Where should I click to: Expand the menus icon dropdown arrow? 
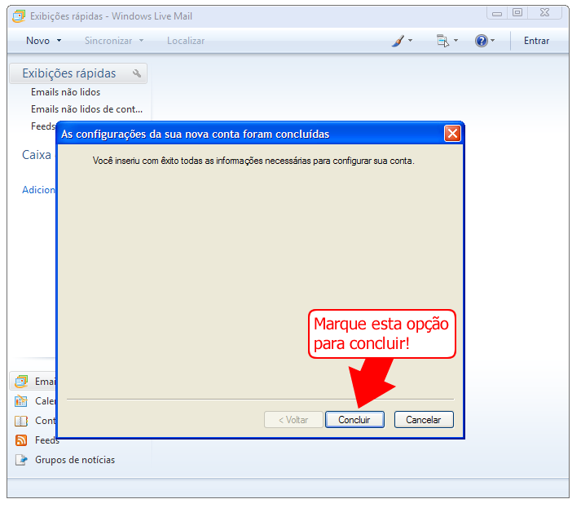point(456,40)
